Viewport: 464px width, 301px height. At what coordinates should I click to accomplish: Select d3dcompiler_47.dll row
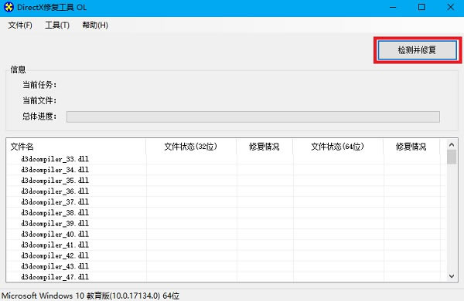226,277
